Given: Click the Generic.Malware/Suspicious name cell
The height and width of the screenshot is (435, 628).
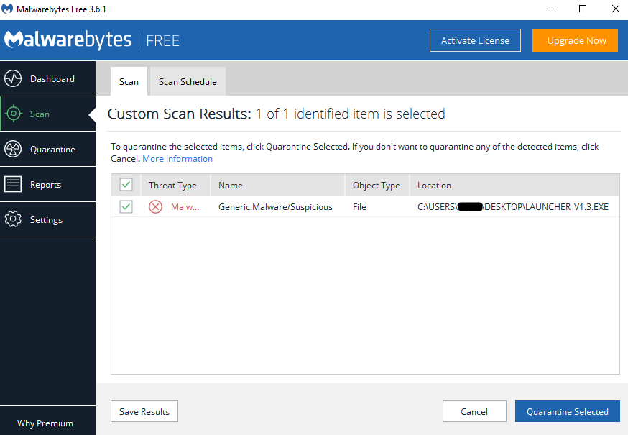Looking at the screenshot, I should pyautogui.click(x=275, y=207).
